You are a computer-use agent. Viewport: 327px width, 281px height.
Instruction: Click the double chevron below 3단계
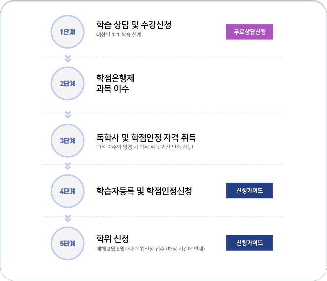coord(67,166)
